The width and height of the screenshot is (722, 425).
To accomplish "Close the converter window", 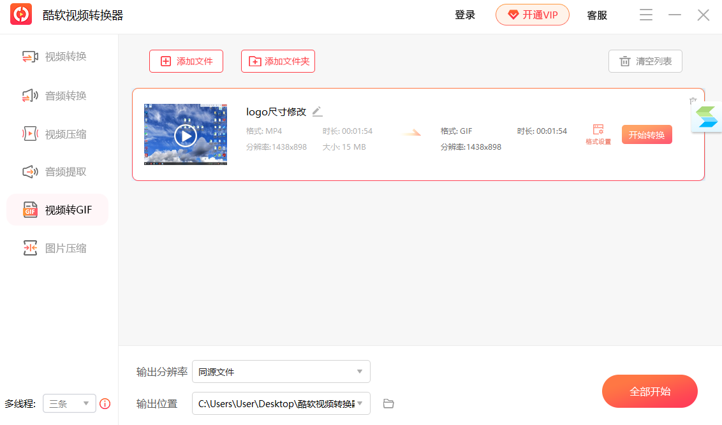I will (703, 15).
